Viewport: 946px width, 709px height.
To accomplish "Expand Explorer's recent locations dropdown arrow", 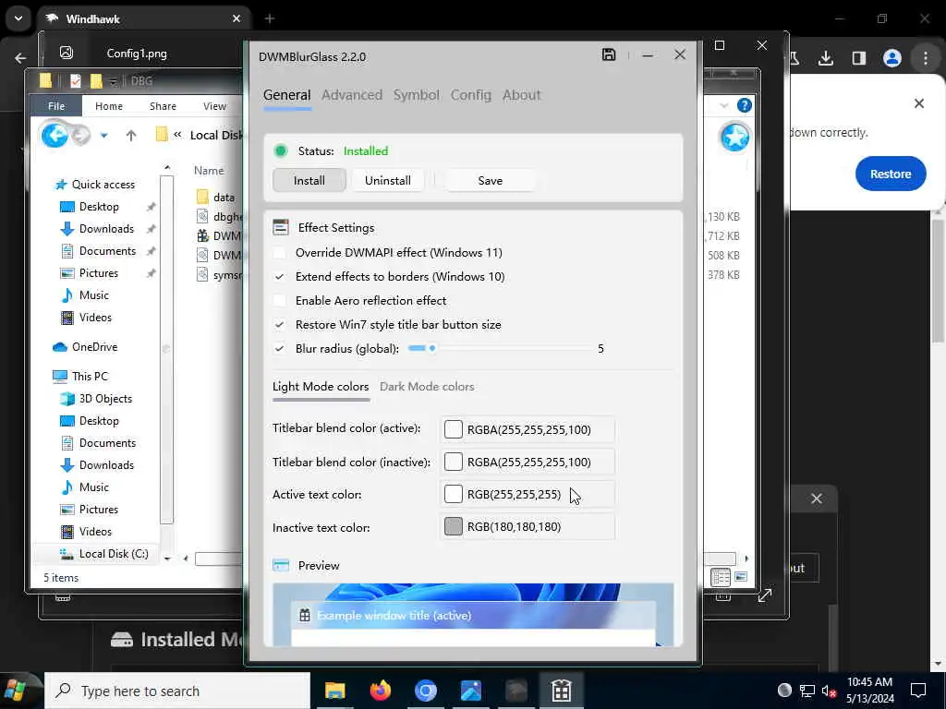I will (103, 136).
